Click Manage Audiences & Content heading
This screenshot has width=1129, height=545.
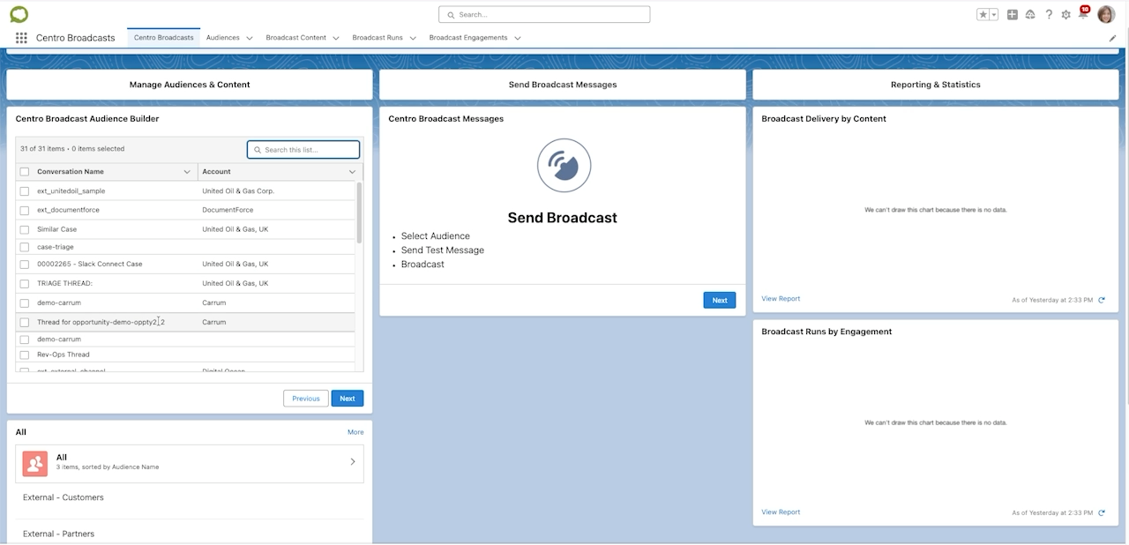click(190, 85)
